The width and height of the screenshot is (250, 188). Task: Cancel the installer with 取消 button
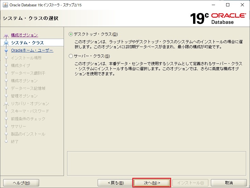click(229, 183)
